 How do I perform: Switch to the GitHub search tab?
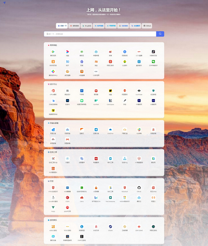click(x=147, y=26)
